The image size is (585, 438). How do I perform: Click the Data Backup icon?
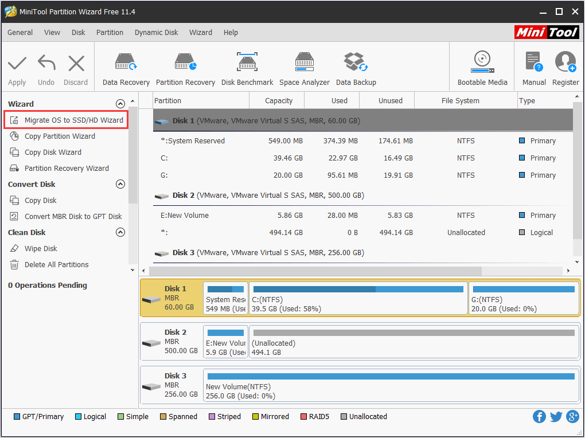(356, 69)
